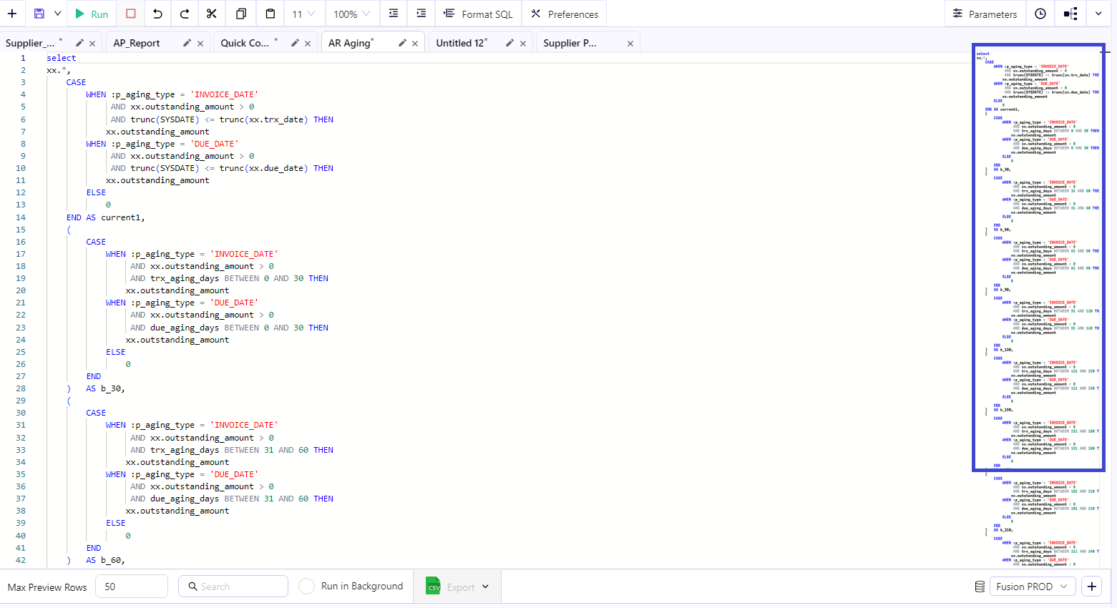Image resolution: width=1117 pixels, height=608 pixels.
Task: Switch to the Quick Co... tab
Action: click(x=245, y=43)
